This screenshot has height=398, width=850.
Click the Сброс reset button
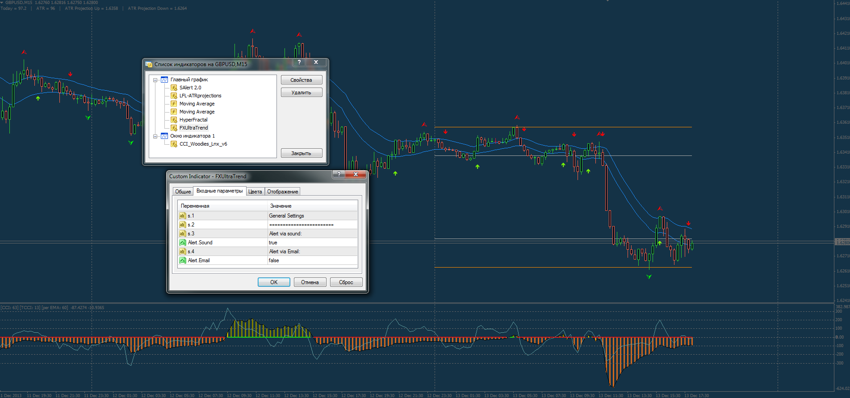click(x=346, y=282)
